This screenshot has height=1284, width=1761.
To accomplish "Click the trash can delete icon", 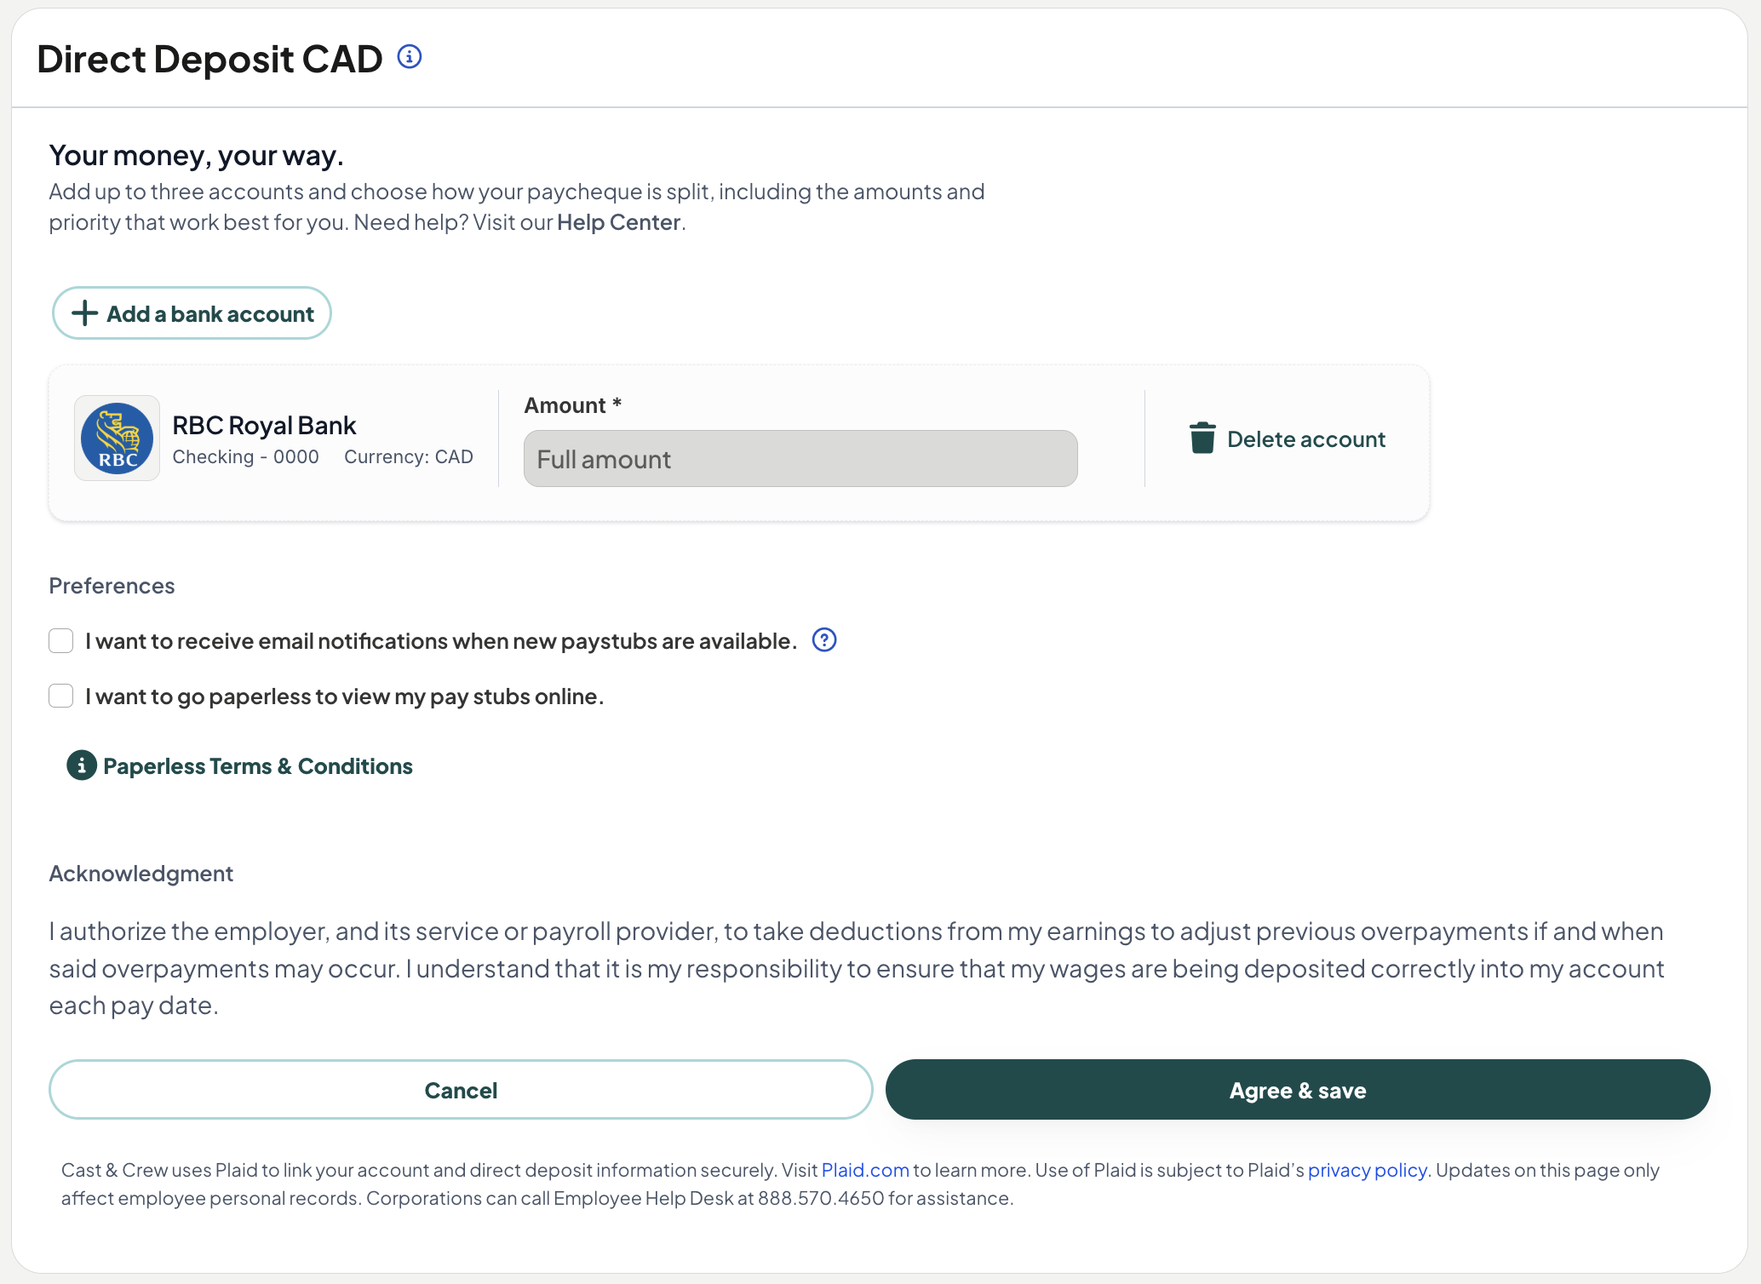I will click(x=1202, y=439).
